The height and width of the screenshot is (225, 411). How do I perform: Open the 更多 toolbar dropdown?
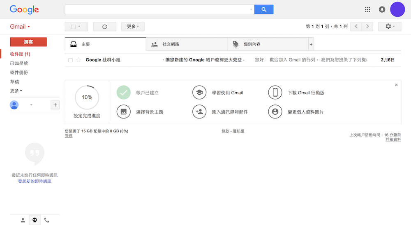(x=132, y=27)
